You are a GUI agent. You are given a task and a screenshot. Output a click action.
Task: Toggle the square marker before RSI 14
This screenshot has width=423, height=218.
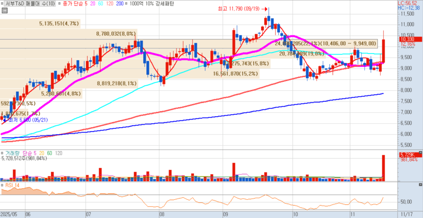tap(3, 185)
